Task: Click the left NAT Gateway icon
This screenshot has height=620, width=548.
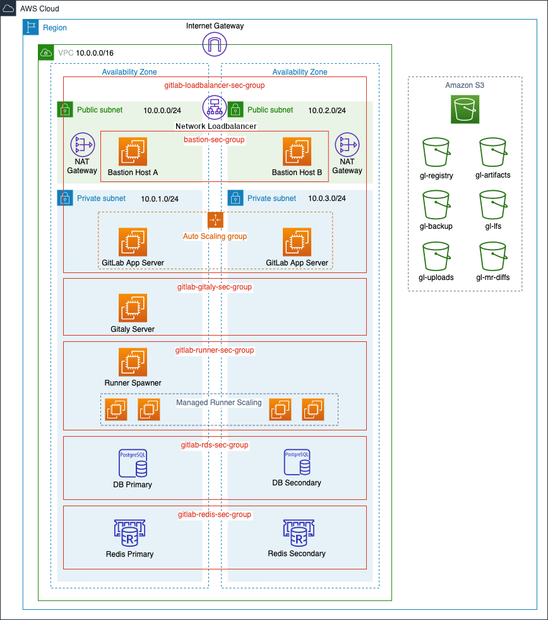Action: [82, 144]
